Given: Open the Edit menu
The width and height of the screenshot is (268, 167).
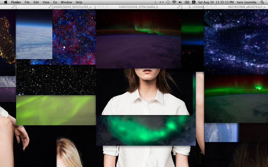Looking at the screenshot, I should pos(36,2).
